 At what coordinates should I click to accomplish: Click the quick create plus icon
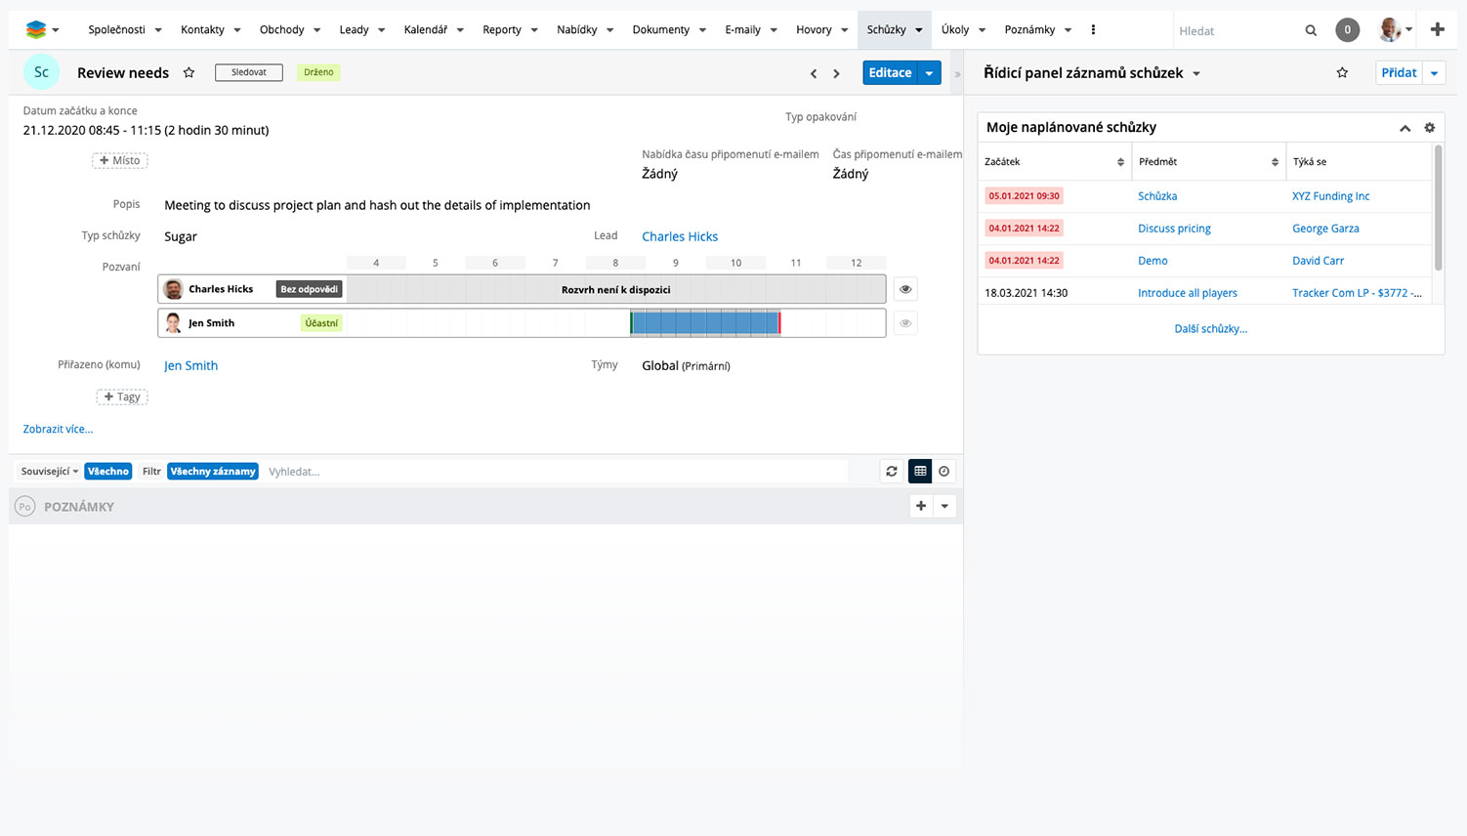tap(1437, 29)
